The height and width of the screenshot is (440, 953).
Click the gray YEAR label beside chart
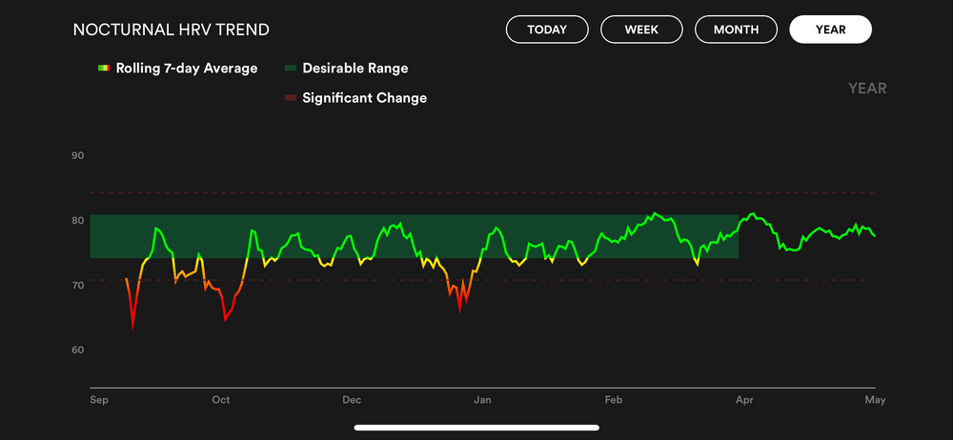(867, 89)
